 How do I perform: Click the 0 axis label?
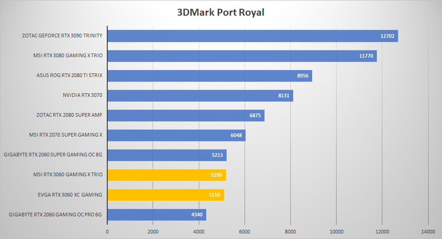107,232
